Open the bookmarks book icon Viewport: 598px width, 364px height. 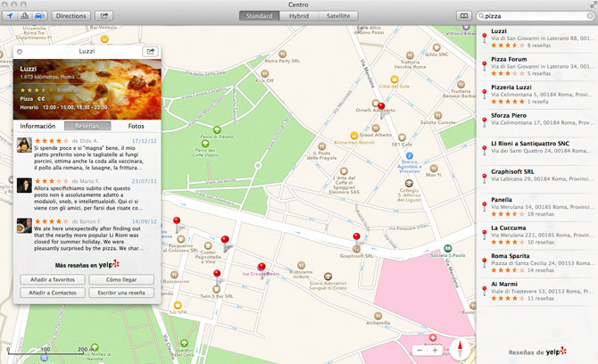(x=462, y=16)
